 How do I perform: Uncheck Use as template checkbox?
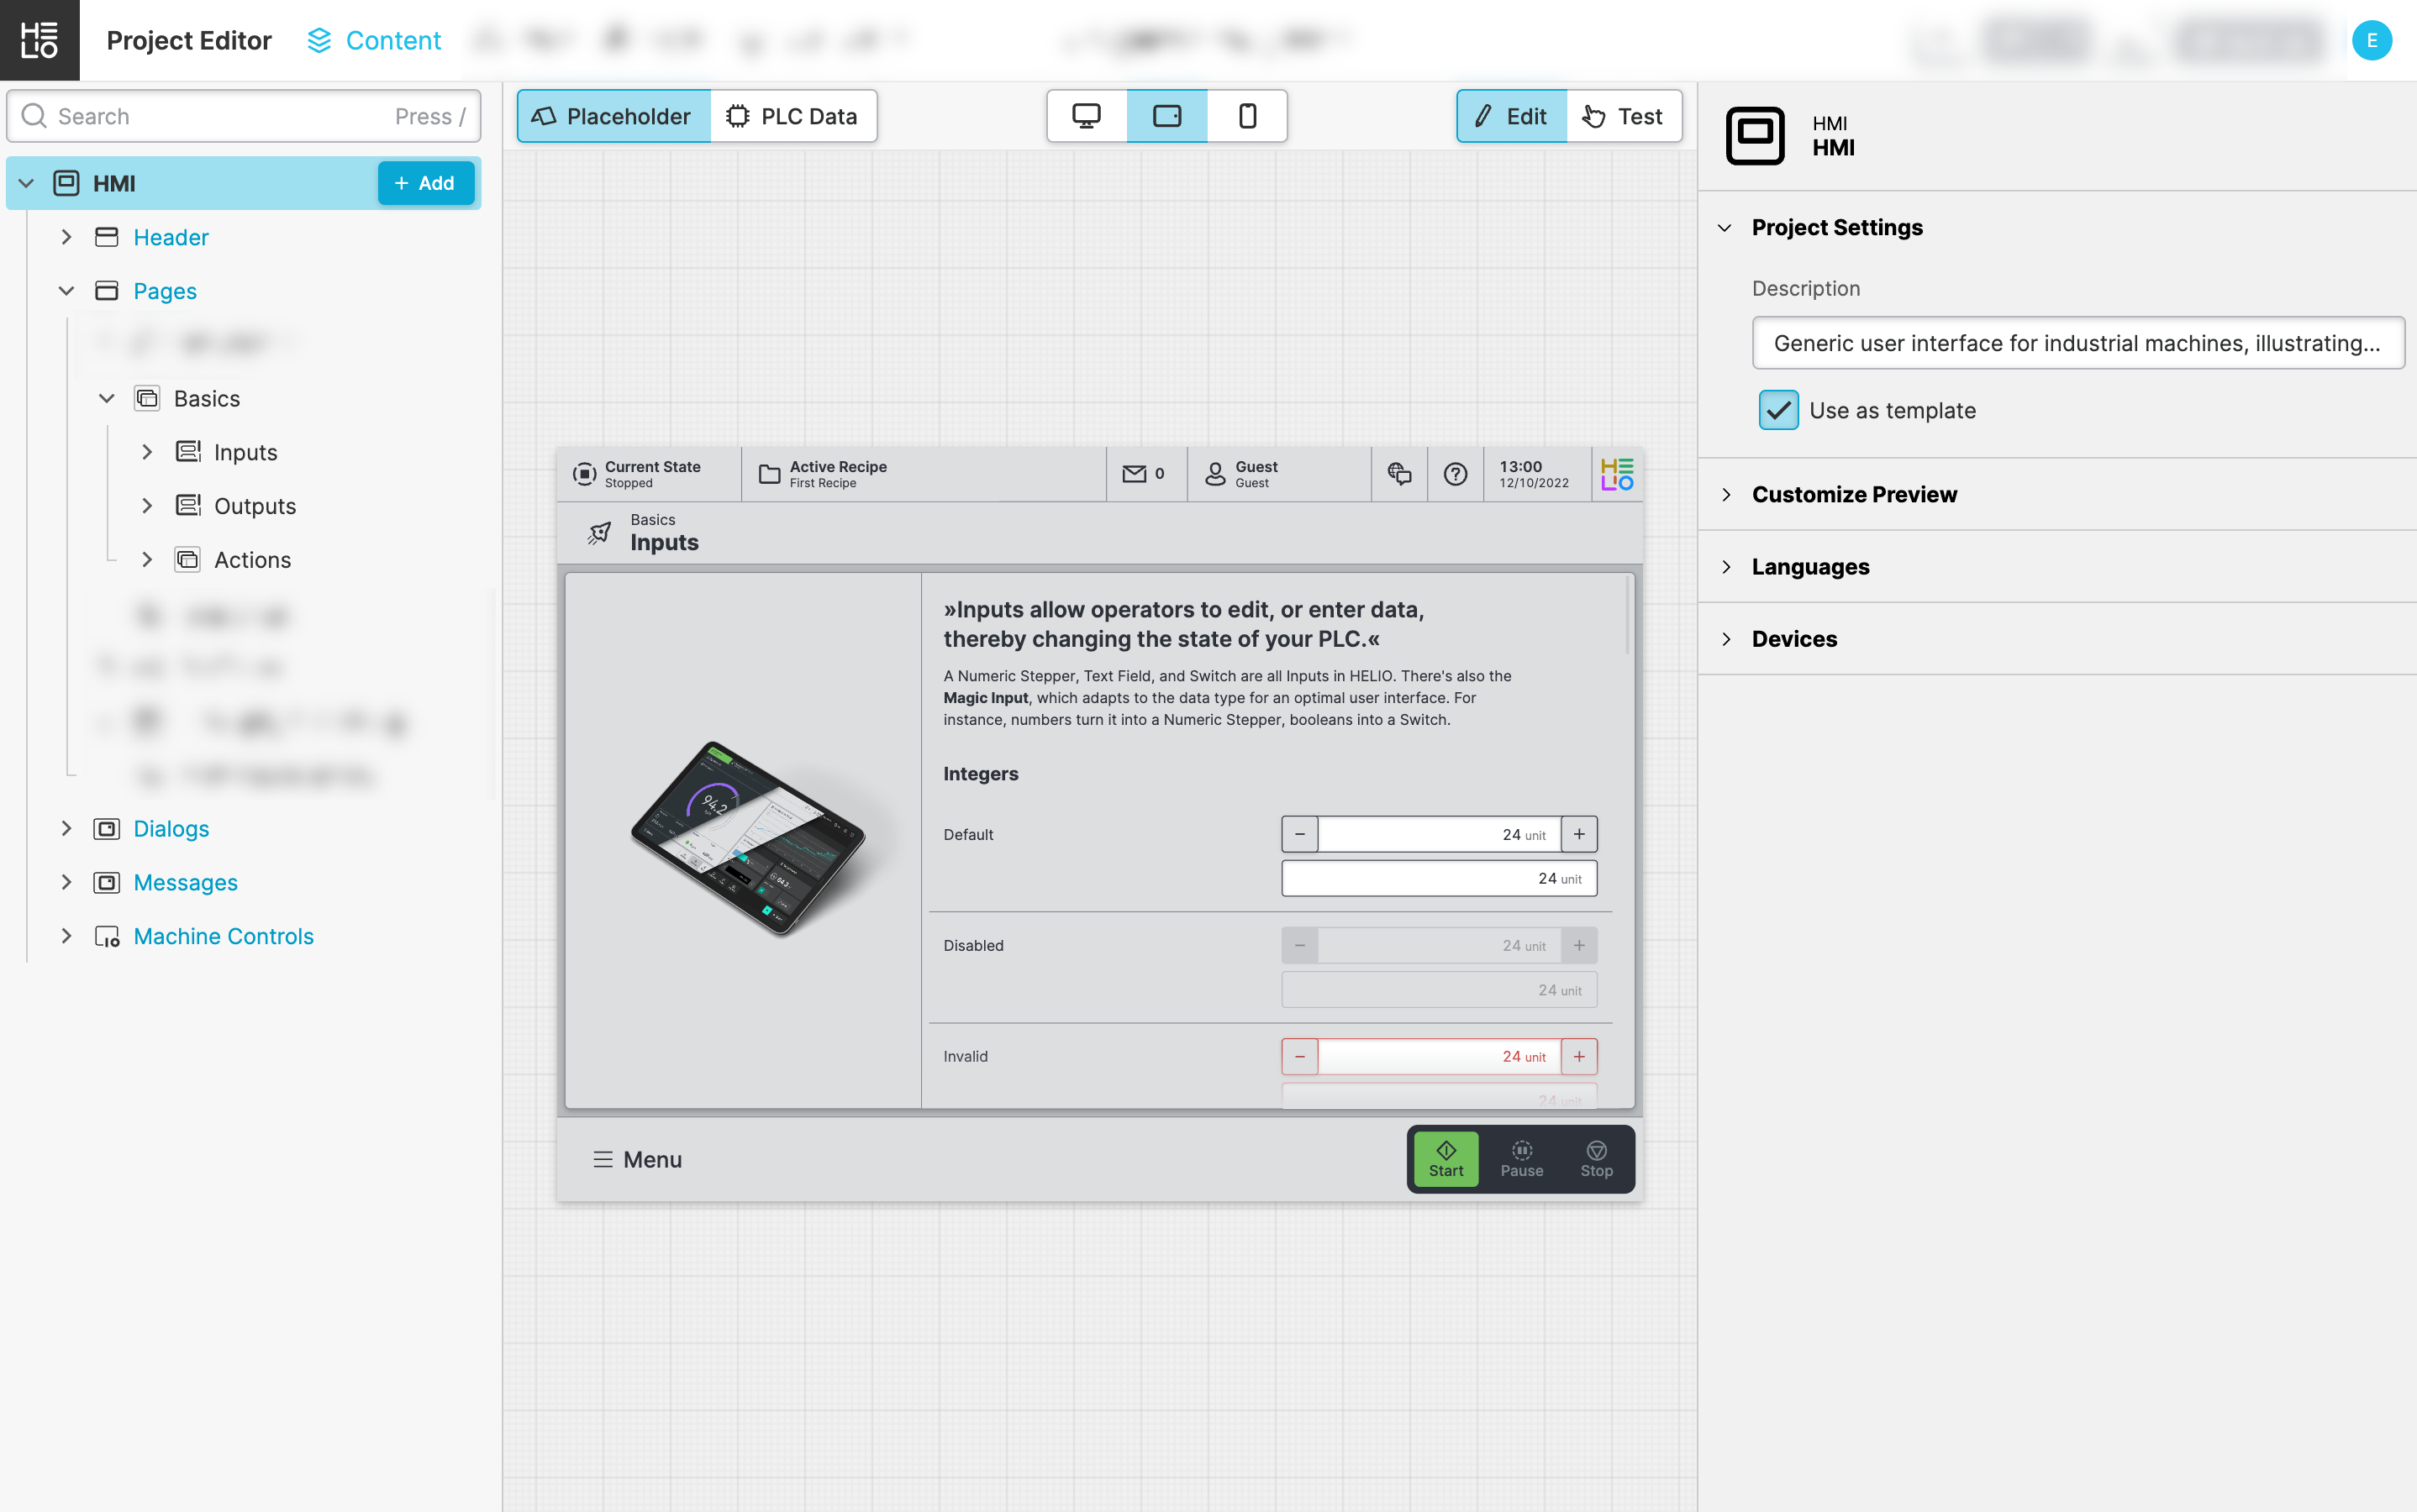[x=1777, y=410]
